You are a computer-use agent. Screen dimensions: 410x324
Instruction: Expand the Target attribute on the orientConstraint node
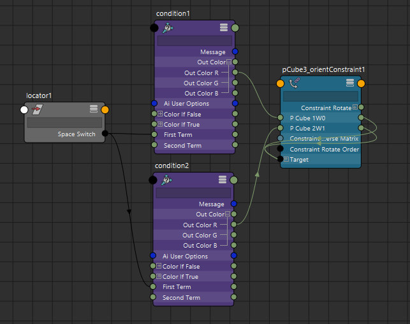click(286, 160)
